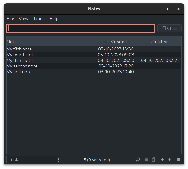Click the vertical dots beside Find field

pyautogui.click(x=59, y=159)
